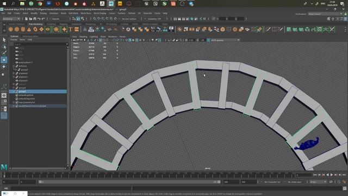The width and height of the screenshot is (348, 196).
Task: Open the Deform menu
Action: point(132,13)
